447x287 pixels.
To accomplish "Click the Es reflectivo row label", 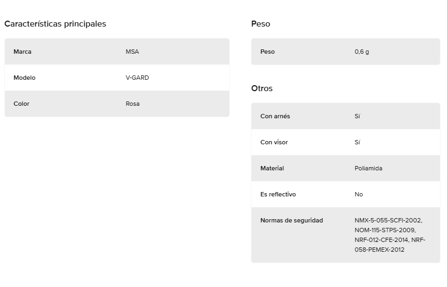I will [278, 194].
